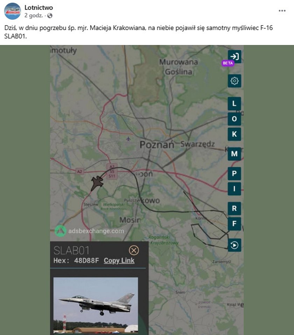The image size is (294, 335).
Task: Start the track replay button
Action: click(234, 245)
